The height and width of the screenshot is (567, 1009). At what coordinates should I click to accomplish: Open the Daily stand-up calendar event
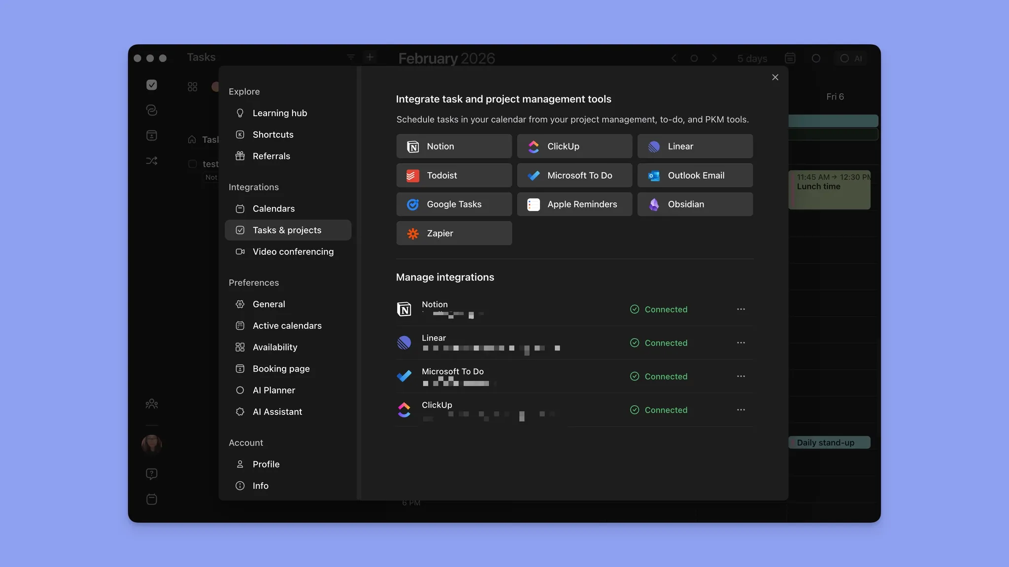pyautogui.click(x=829, y=442)
